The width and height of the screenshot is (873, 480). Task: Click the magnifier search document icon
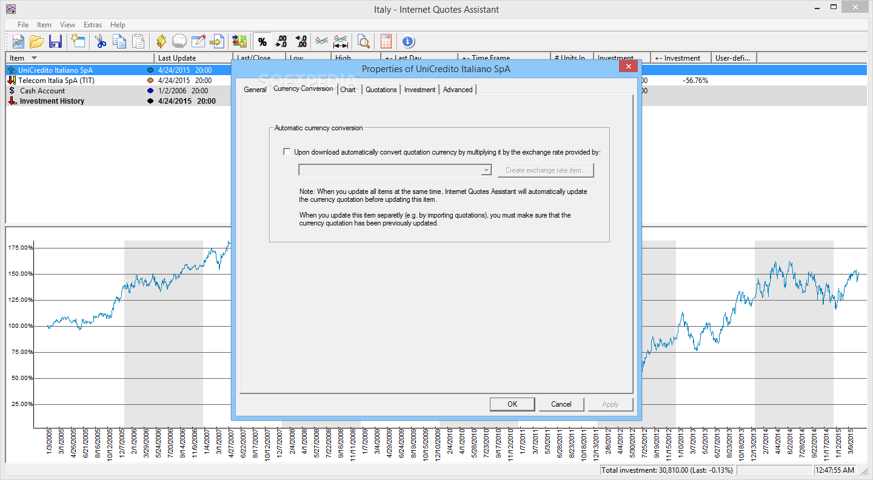coord(363,41)
